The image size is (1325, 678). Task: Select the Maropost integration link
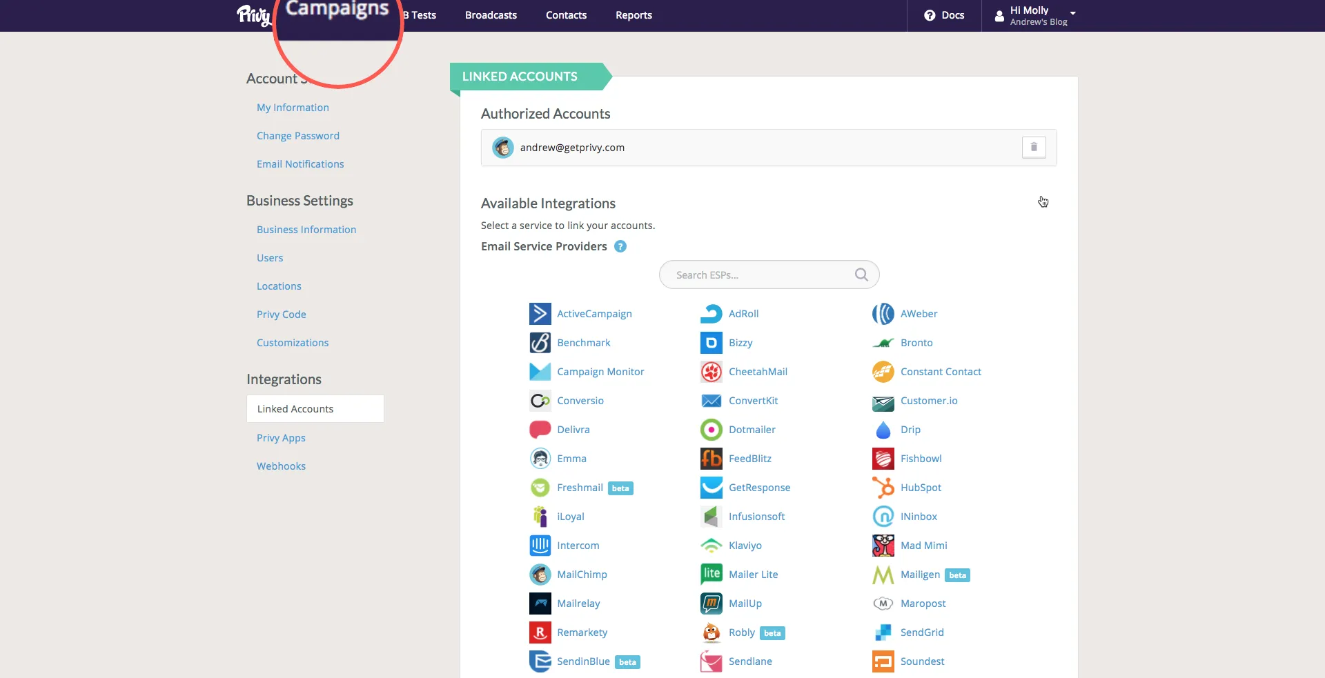[923, 604]
